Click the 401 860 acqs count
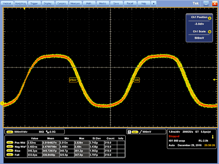Viewport: 219px width, 164px height. (x=177, y=141)
